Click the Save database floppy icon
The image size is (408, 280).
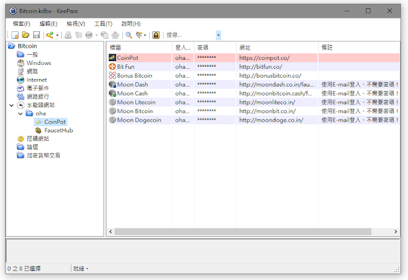coord(36,35)
